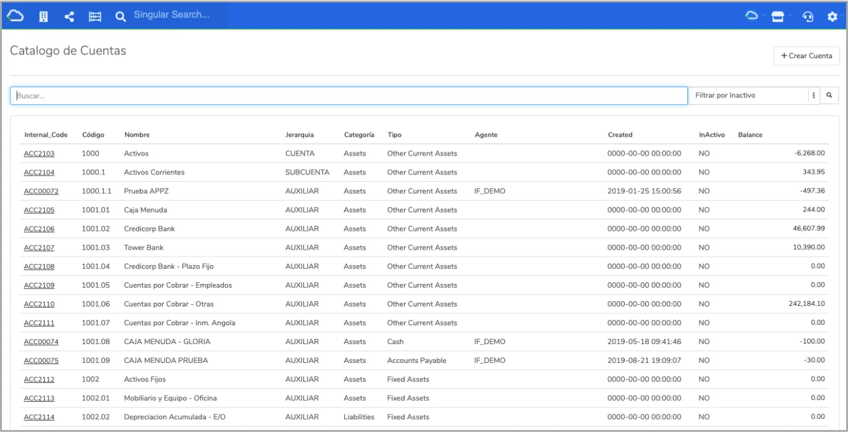Open account link ACC2106
Viewport: 848px width, 432px height.
click(39, 228)
